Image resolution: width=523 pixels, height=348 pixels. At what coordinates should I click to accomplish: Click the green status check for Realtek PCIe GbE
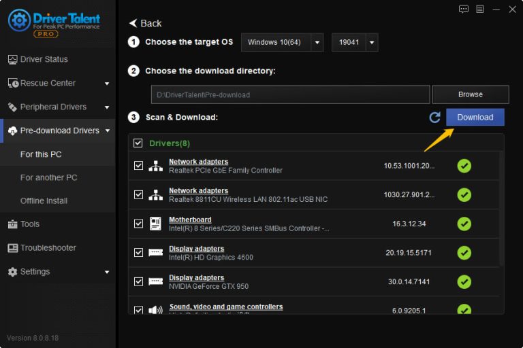464,166
